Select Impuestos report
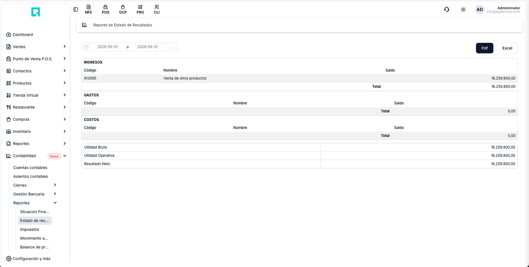 [29, 229]
